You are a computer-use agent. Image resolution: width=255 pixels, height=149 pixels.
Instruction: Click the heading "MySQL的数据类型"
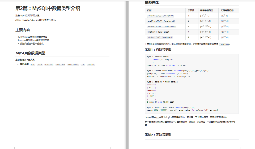30,53
